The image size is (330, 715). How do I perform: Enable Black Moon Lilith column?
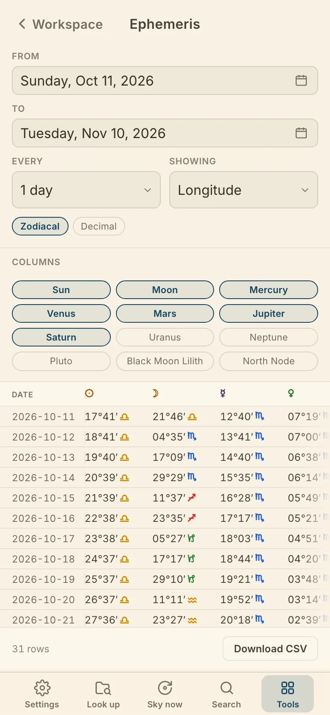pyautogui.click(x=165, y=361)
